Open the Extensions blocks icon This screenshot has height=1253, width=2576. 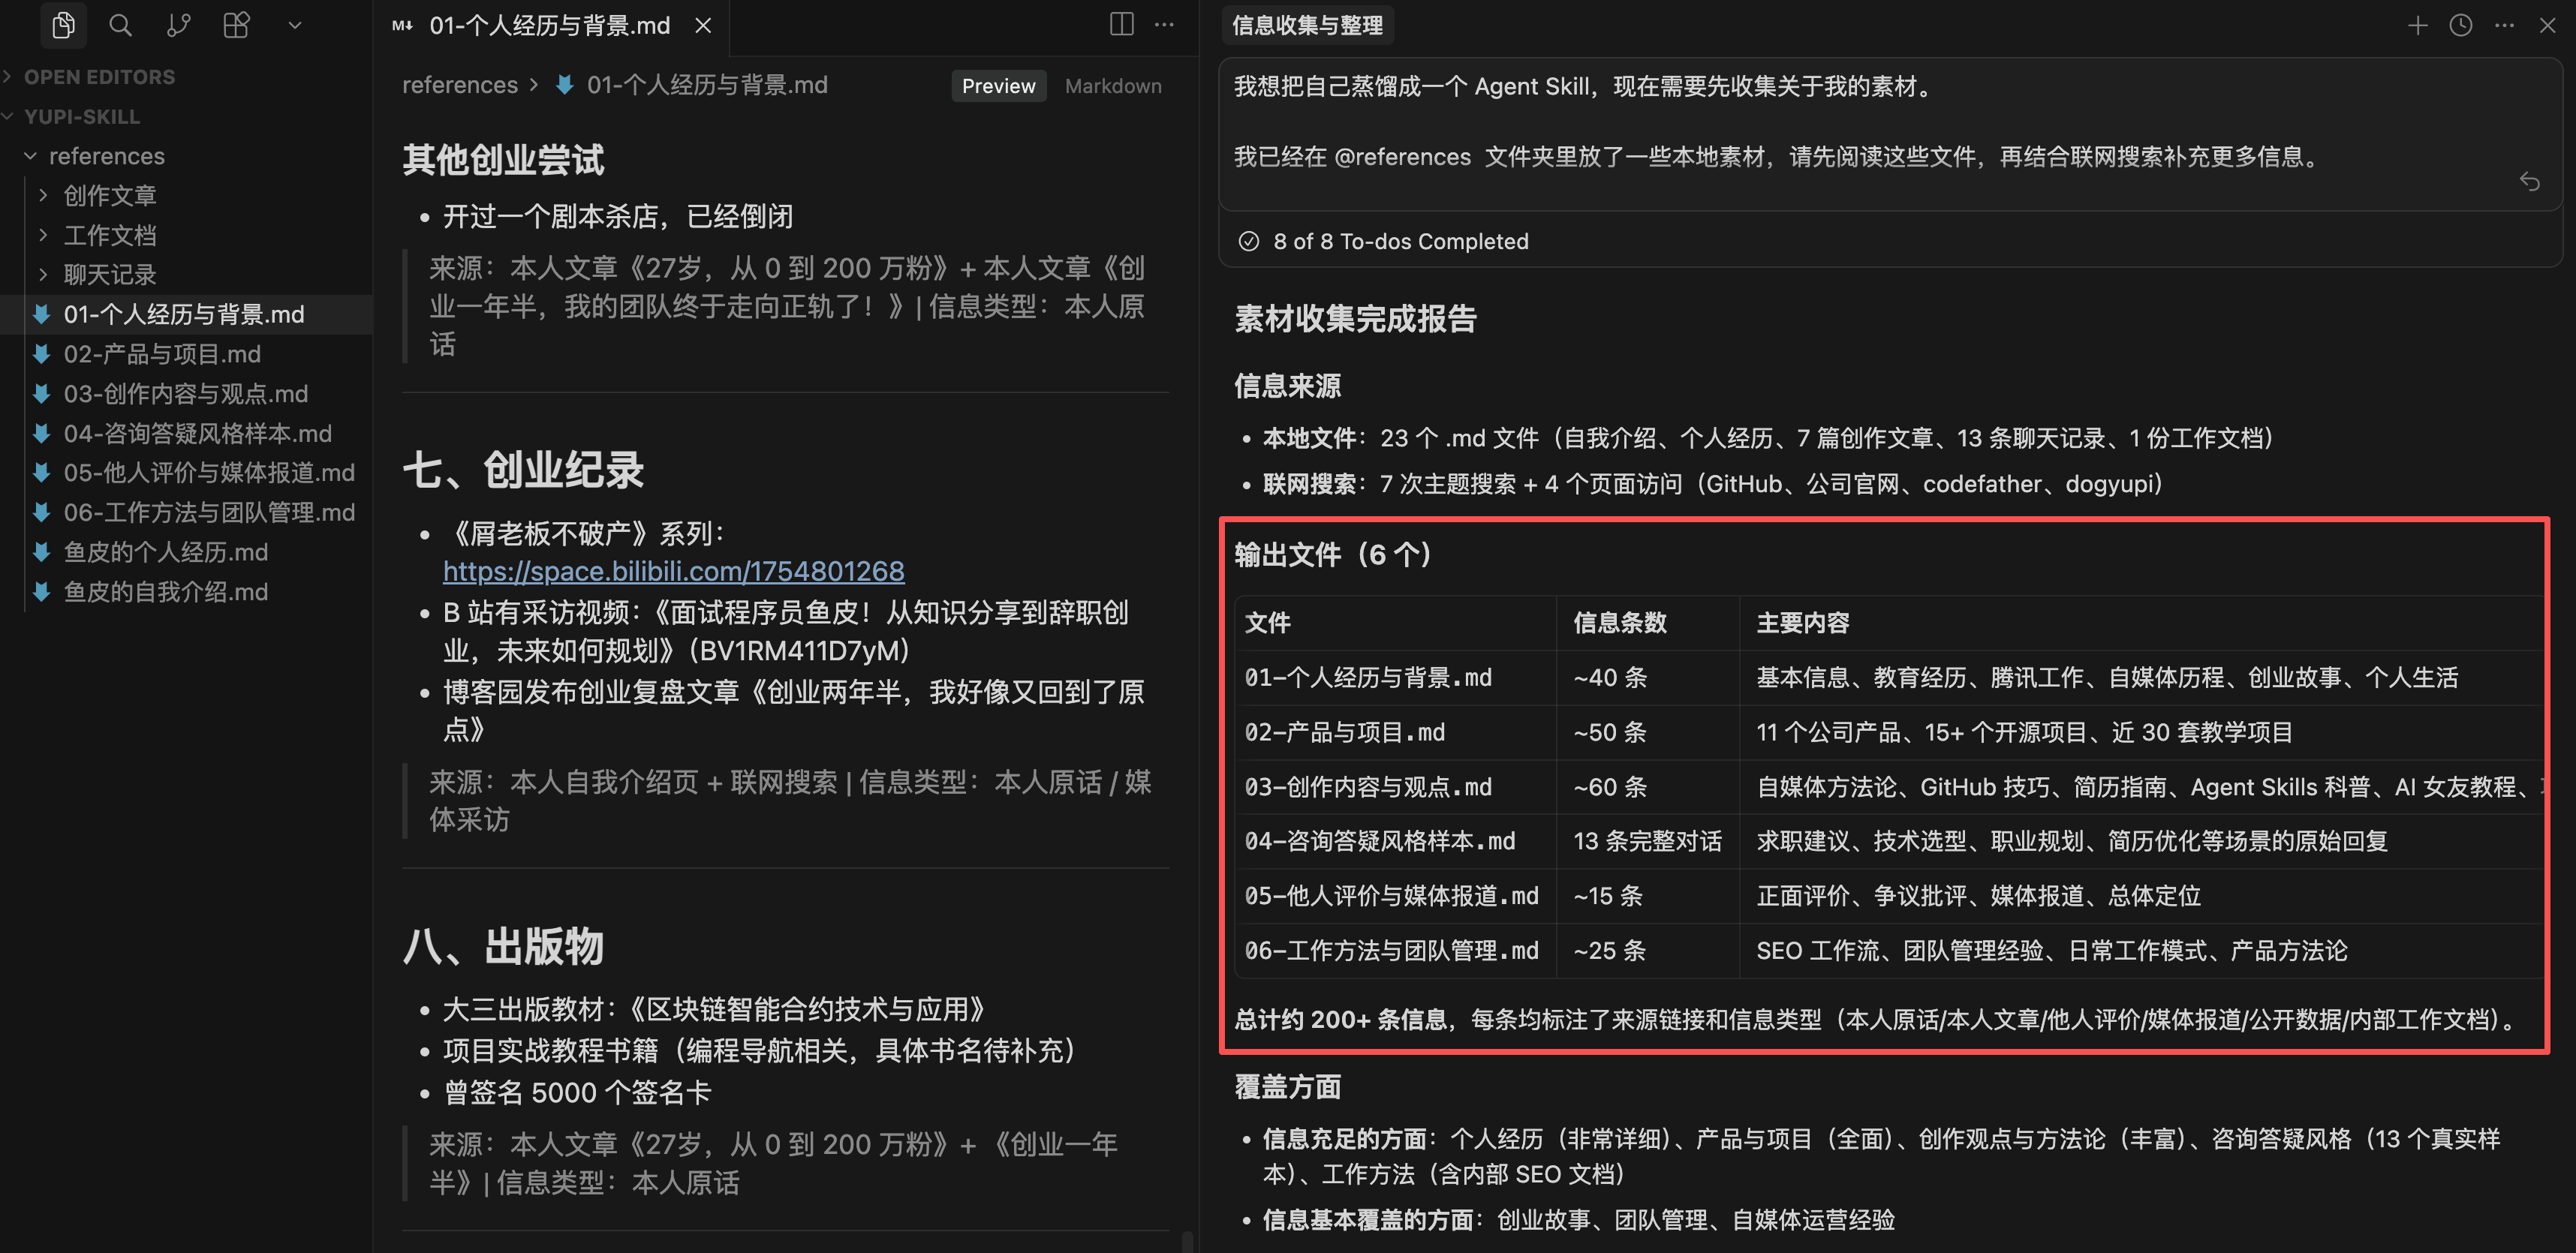pos(236,25)
